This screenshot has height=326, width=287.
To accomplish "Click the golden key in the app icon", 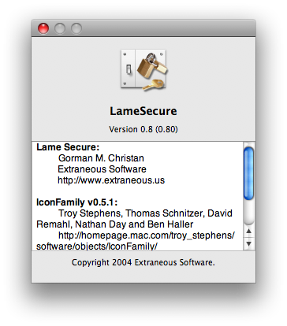I will (x=155, y=85).
